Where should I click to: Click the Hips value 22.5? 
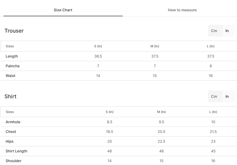point(161,141)
